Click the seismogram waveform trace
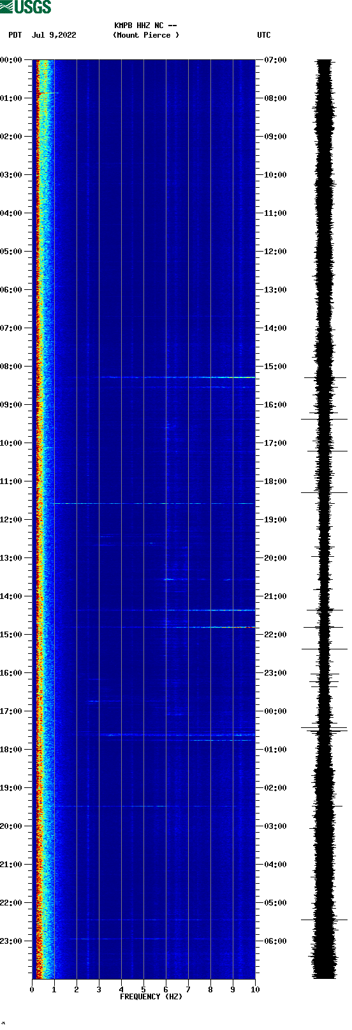 [325, 519]
